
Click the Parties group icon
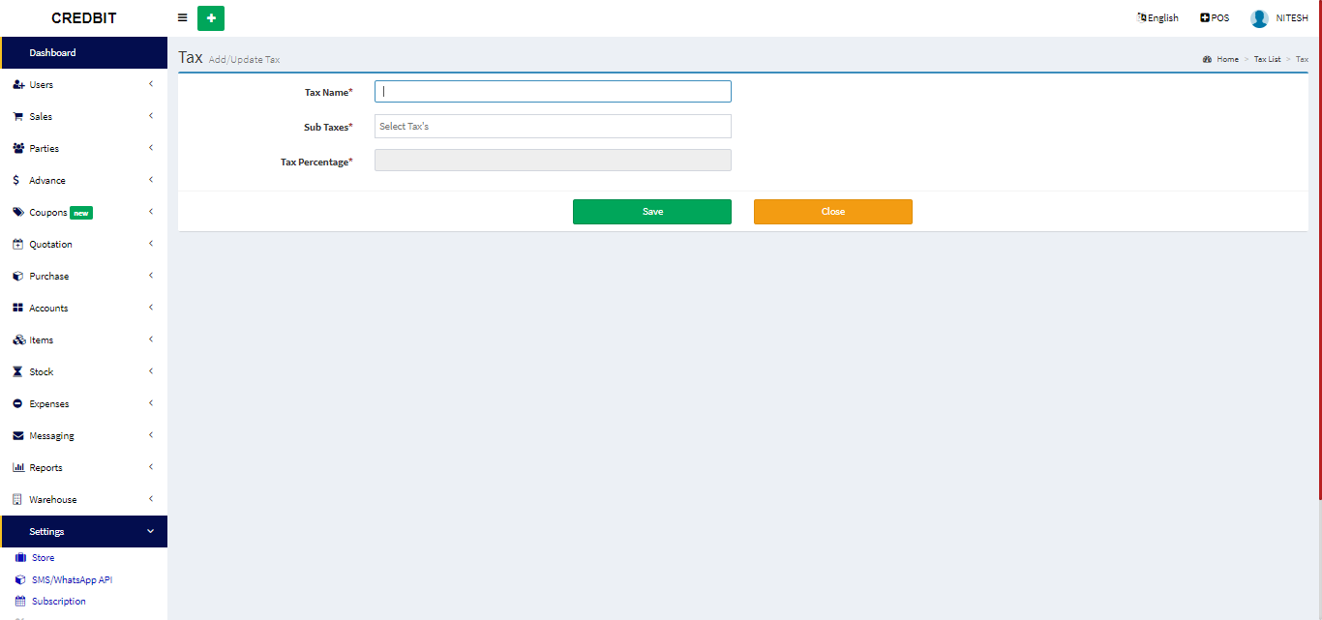tap(18, 149)
